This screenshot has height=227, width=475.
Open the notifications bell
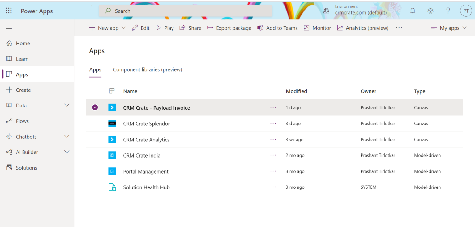413,10
